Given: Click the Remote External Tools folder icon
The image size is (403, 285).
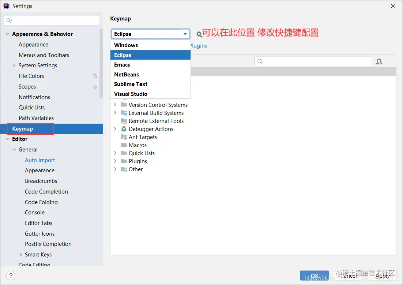Looking at the screenshot, I should click(124, 121).
